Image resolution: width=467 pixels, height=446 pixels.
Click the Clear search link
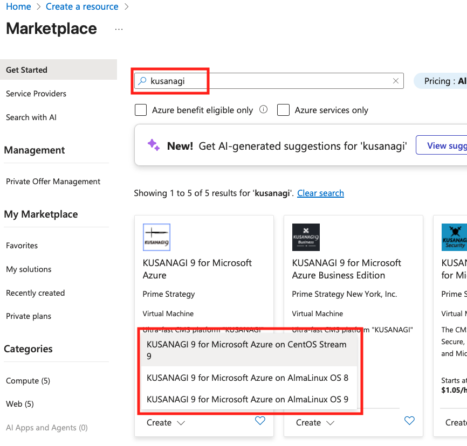(x=320, y=193)
